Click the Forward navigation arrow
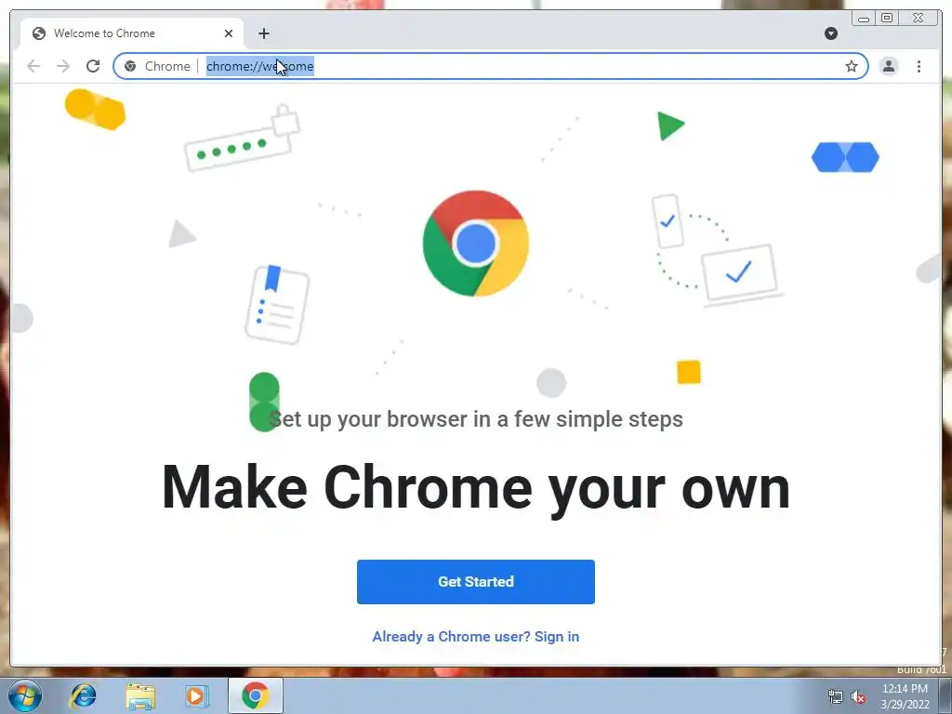Viewport: 952px width, 714px height. click(63, 66)
